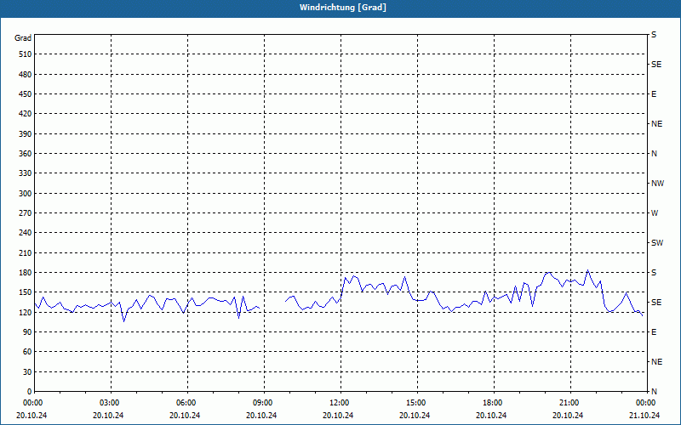Screen dimensions: 681x425
Task: Click the '360' y-axis value
Action: (26, 154)
